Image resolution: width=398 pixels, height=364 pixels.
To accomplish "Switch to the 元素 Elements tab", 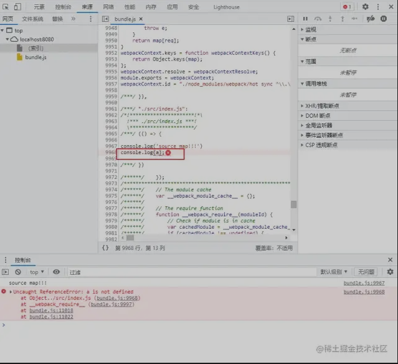I will tap(39, 7).
